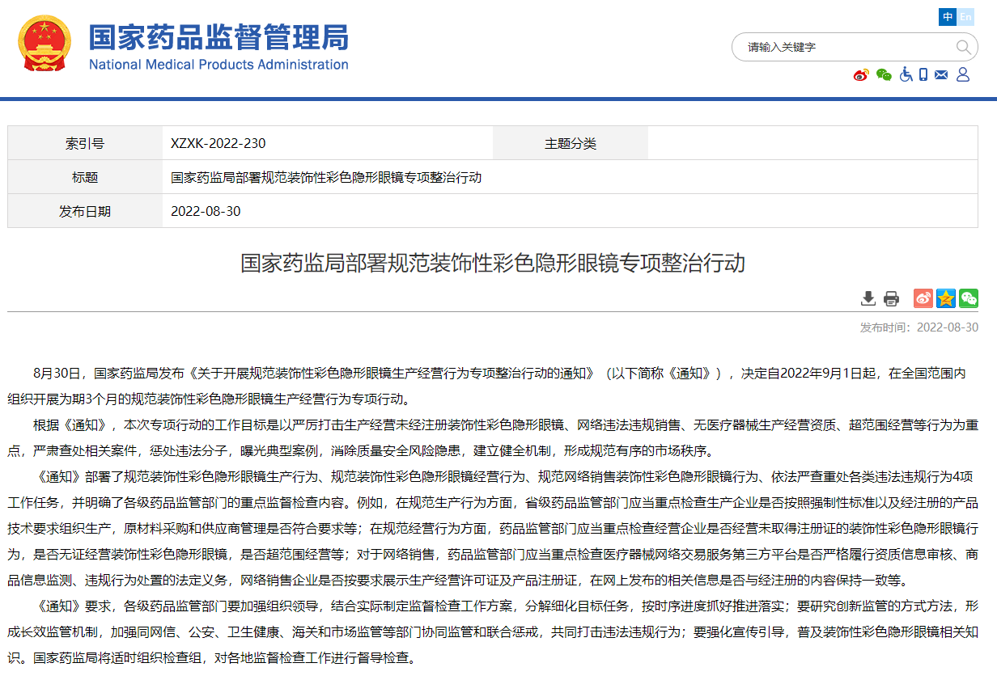The image size is (997, 680).
Task: Select the Chinese language option 中
Action: coord(947,16)
